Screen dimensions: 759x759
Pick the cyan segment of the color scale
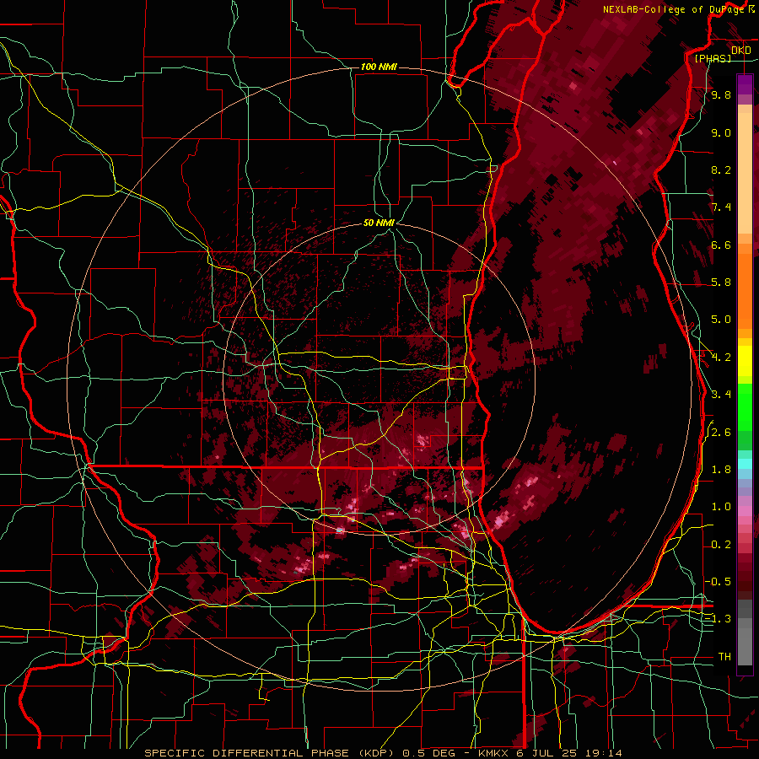[x=745, y=463]
